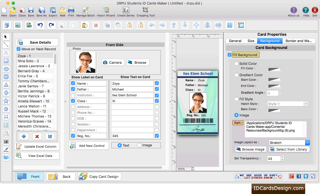The image size is (320, 194).
Task: Open the Manage Batch tool
Action: (85, 11)
